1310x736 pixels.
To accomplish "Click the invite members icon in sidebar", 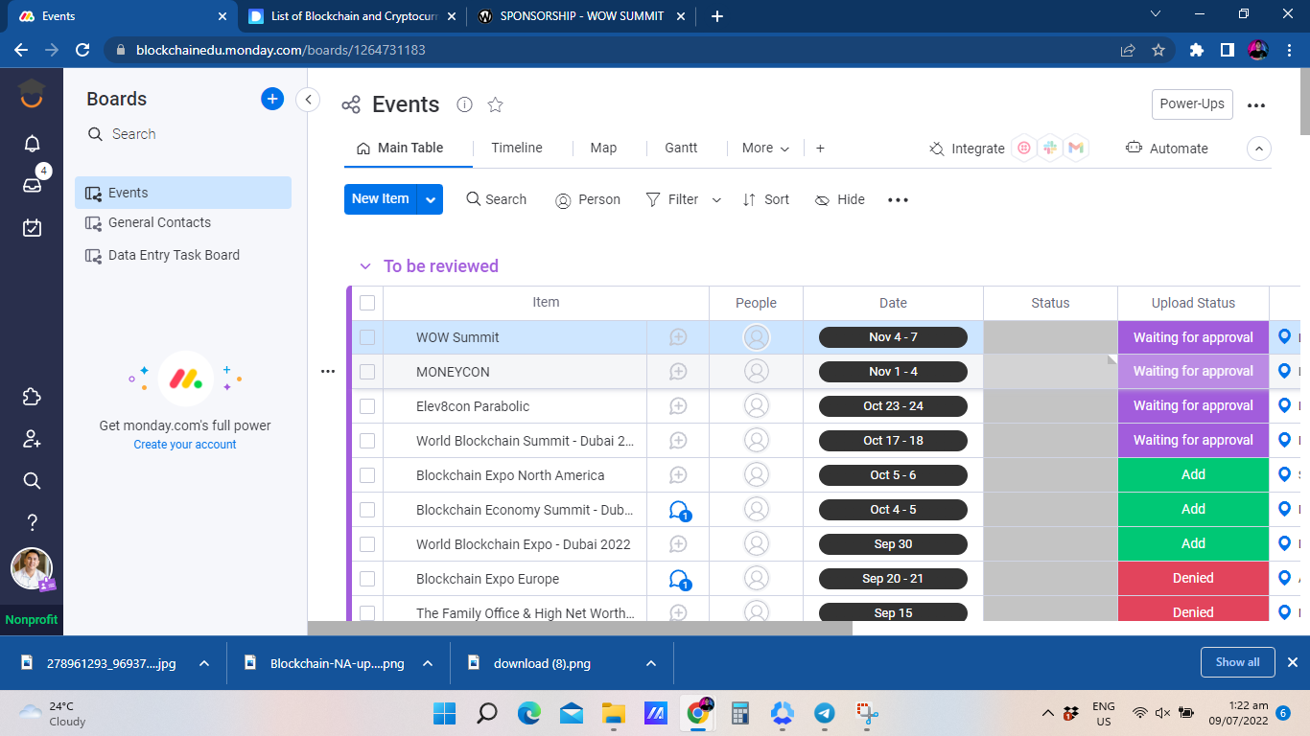I will tap(32, 439).
